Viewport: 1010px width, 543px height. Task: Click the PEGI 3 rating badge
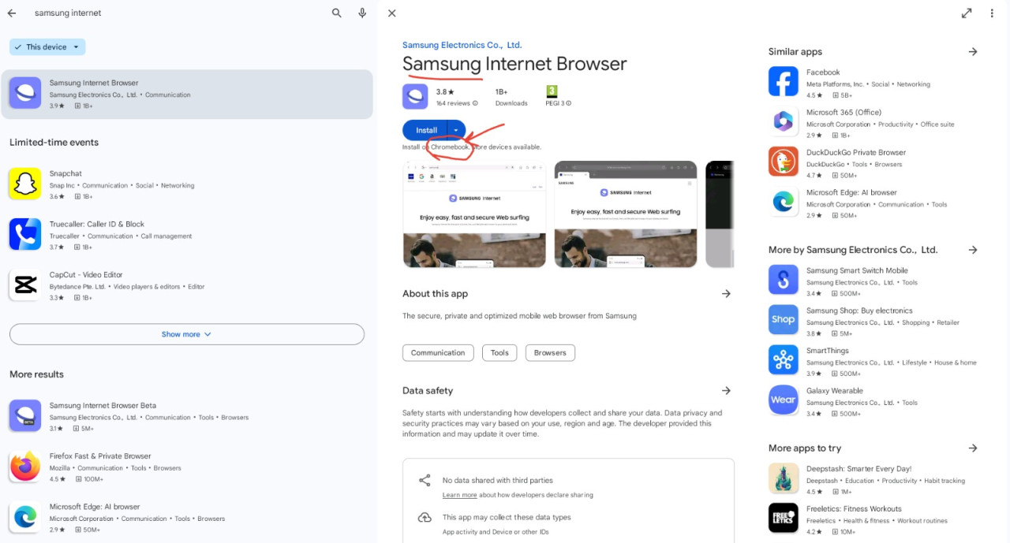pos(552,91)
